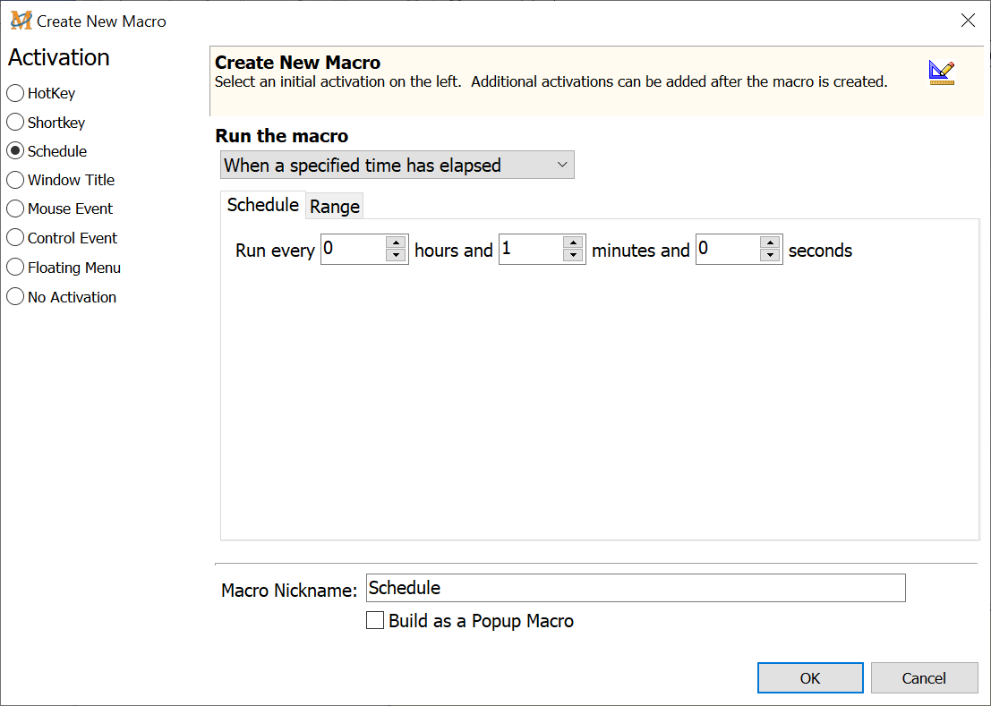Choose the Shortkey activation option
Screen dimensions: 991x706
[x=15, y=123]
